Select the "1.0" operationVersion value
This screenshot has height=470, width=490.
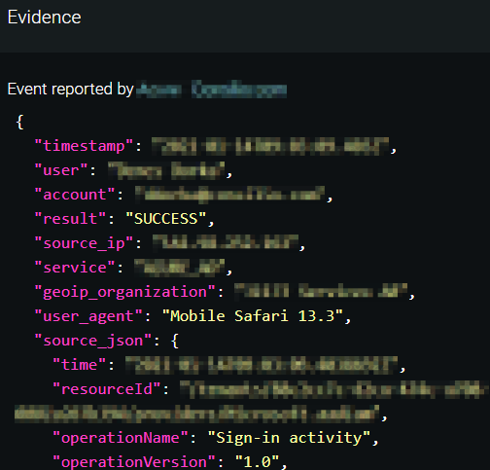tap(257, 462)
